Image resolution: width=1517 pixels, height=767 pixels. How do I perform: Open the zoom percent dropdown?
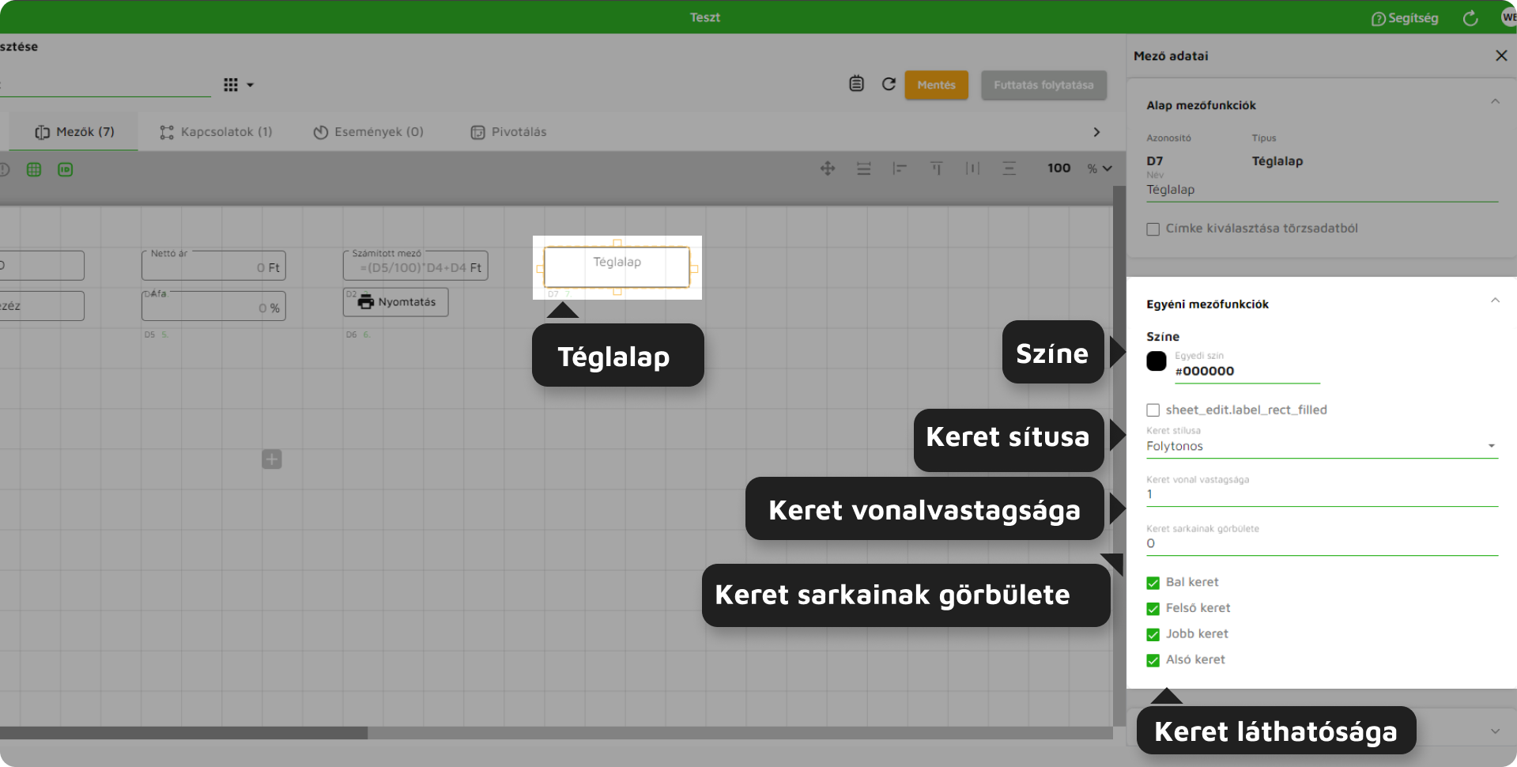[1100, 168]
